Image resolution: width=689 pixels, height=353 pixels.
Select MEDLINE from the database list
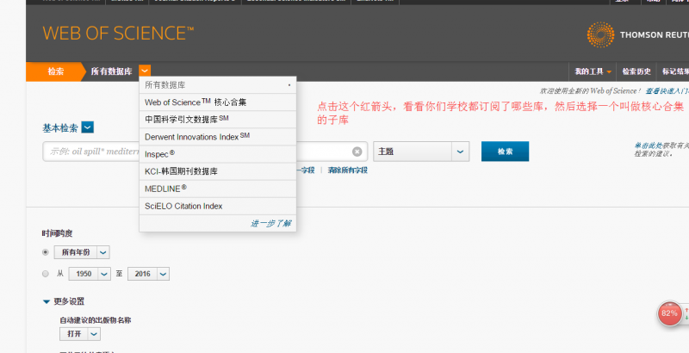[218, 189]
